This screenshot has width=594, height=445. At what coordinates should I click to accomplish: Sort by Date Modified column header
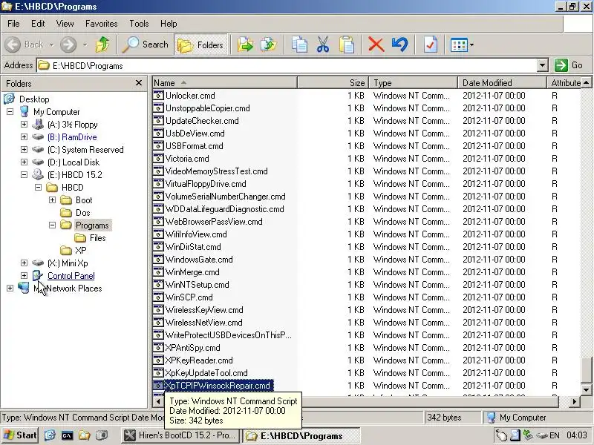[503, 82]
